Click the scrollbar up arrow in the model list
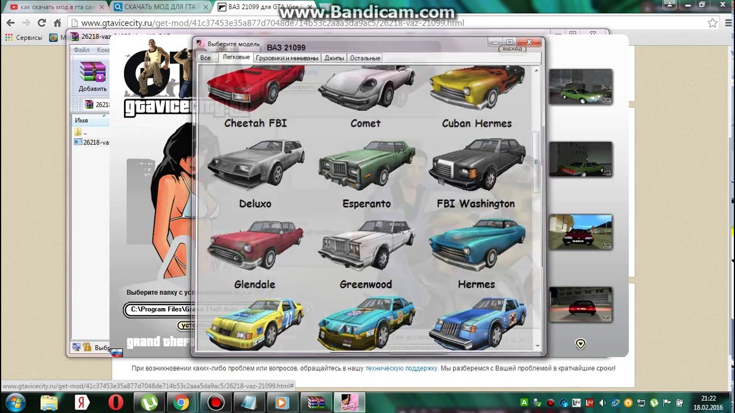Screen dimensions: 735x413 [x=537, y=70]
